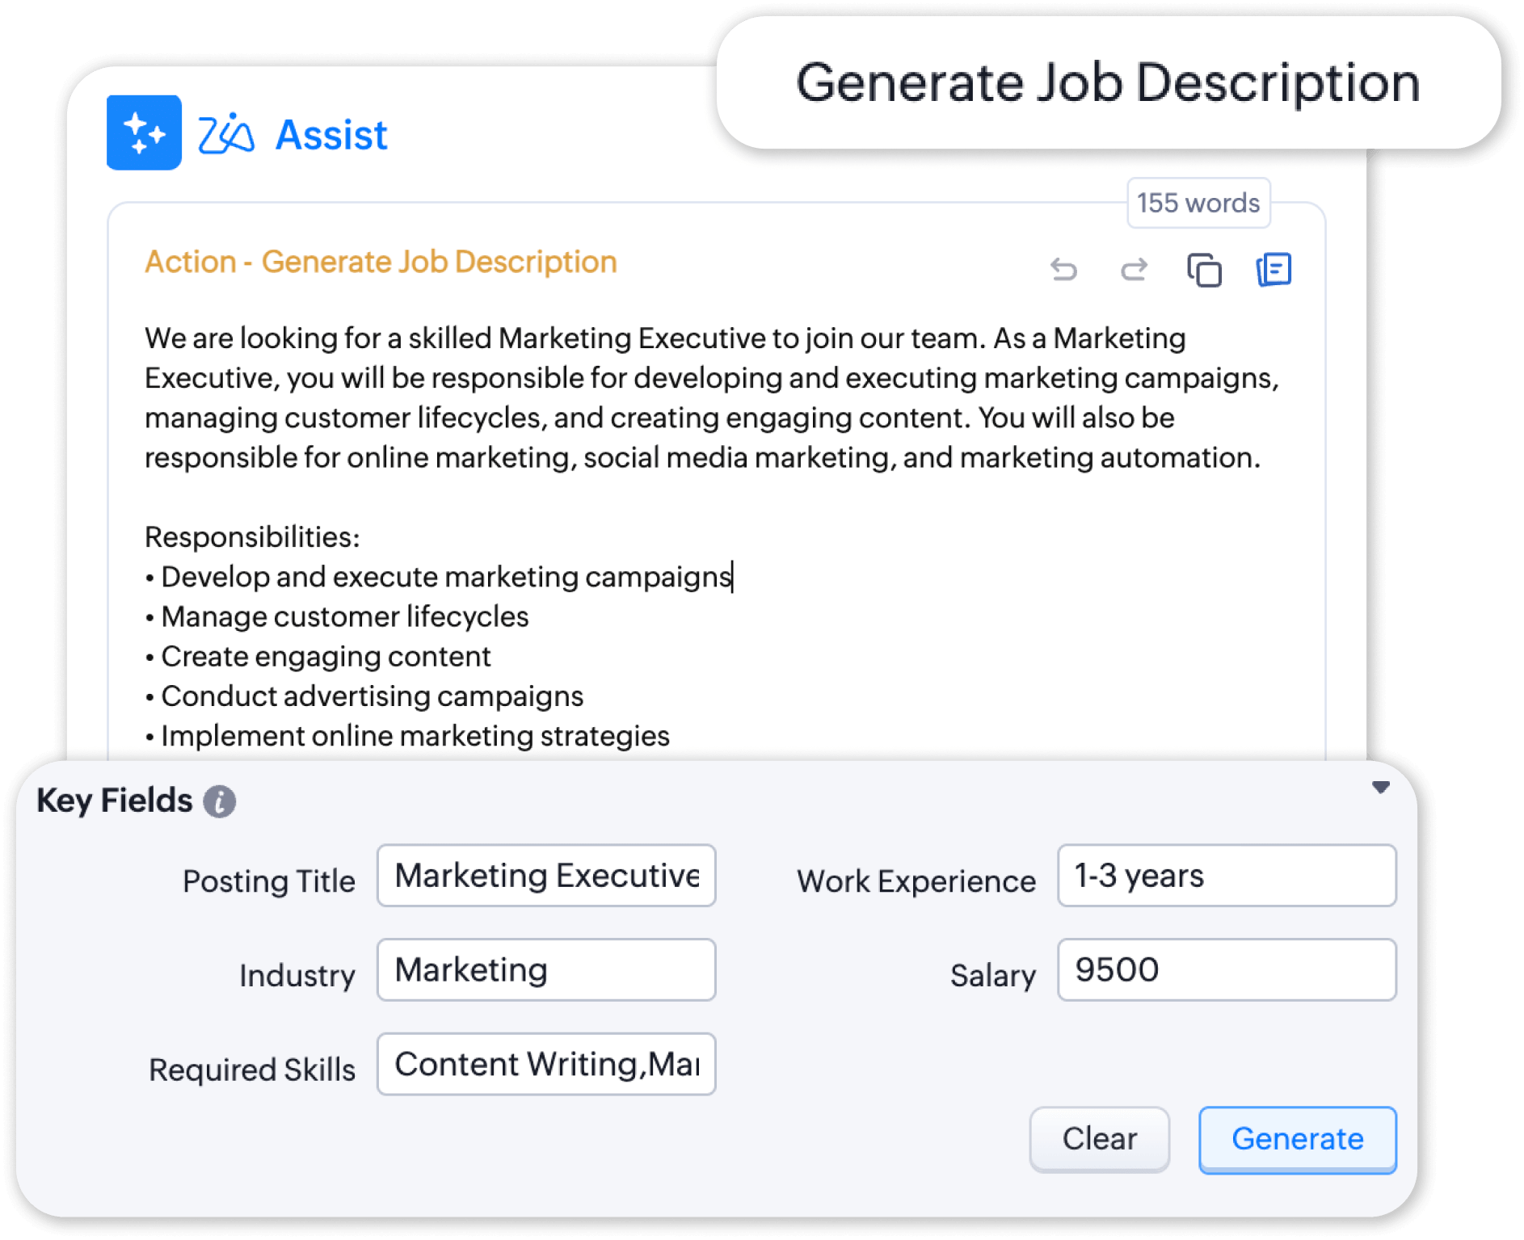Screen dimensions: 1524x1240
Task: Click the Responsibilities: line in the description
Action: 252,537
